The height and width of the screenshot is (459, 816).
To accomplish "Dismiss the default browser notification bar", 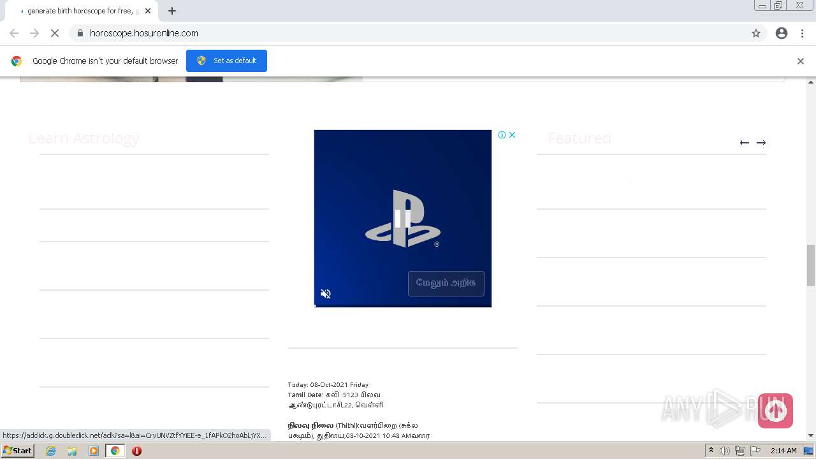I will click(x=801, y=61).
